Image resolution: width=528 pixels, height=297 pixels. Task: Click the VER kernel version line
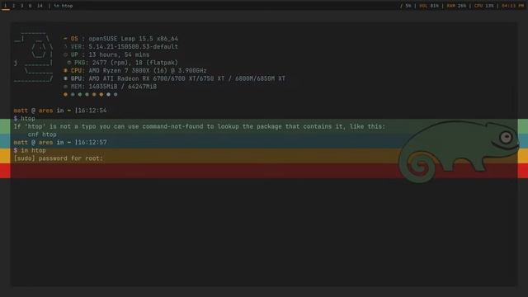121,46
